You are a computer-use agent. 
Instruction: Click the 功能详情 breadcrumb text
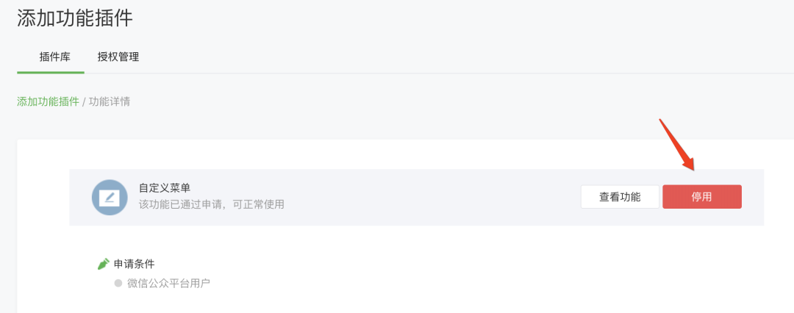[x=110, y=101]
